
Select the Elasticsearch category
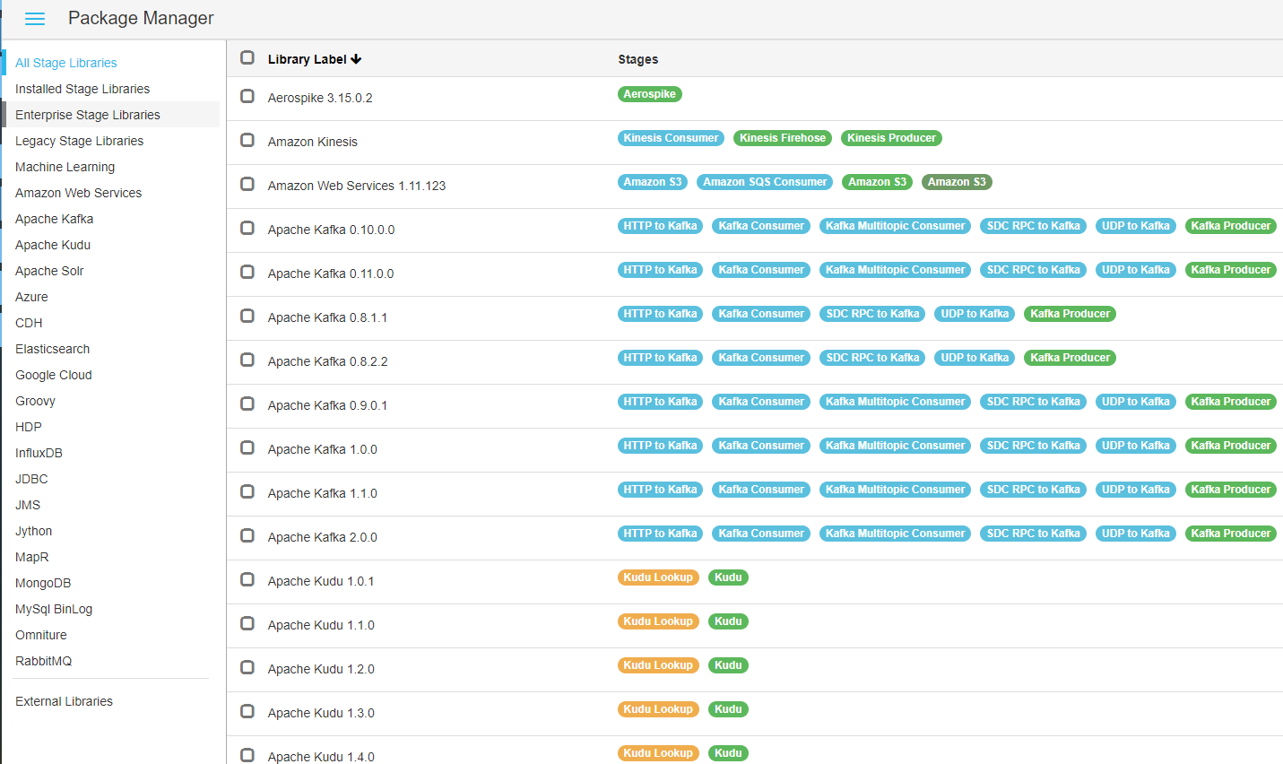point(52,349)
